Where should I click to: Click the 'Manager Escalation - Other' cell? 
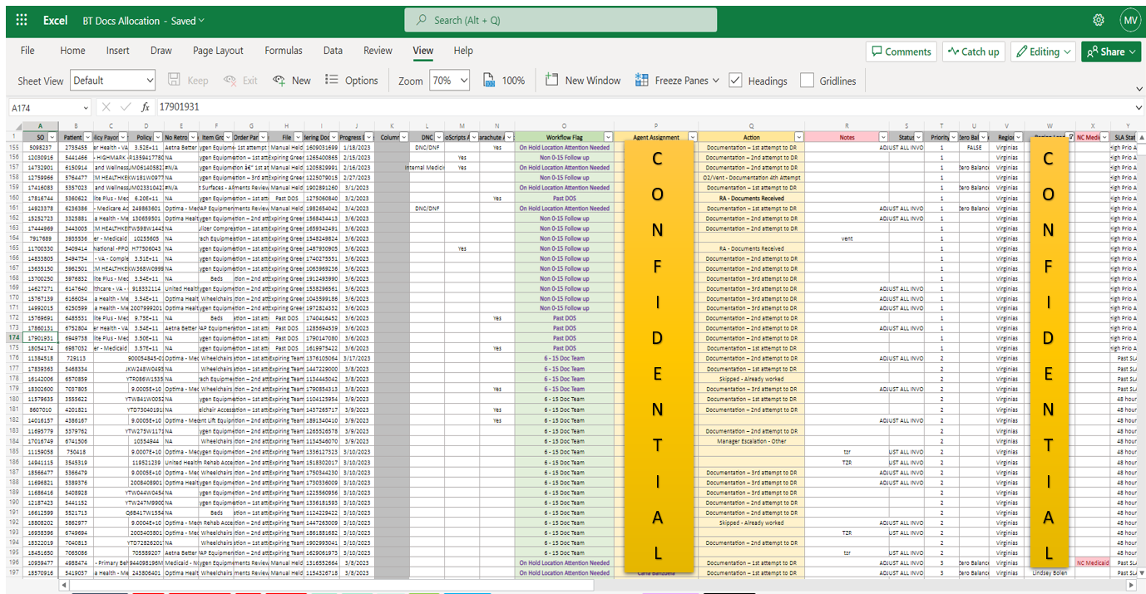pos(751,441)
